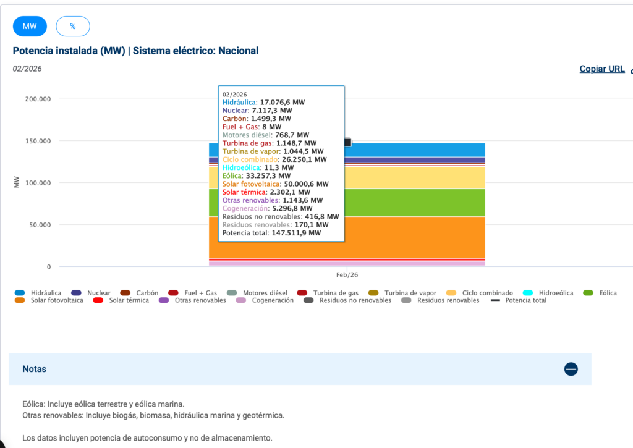Select the Feb/26 axis label
633x448 pixels.
(x=346, y=274)
